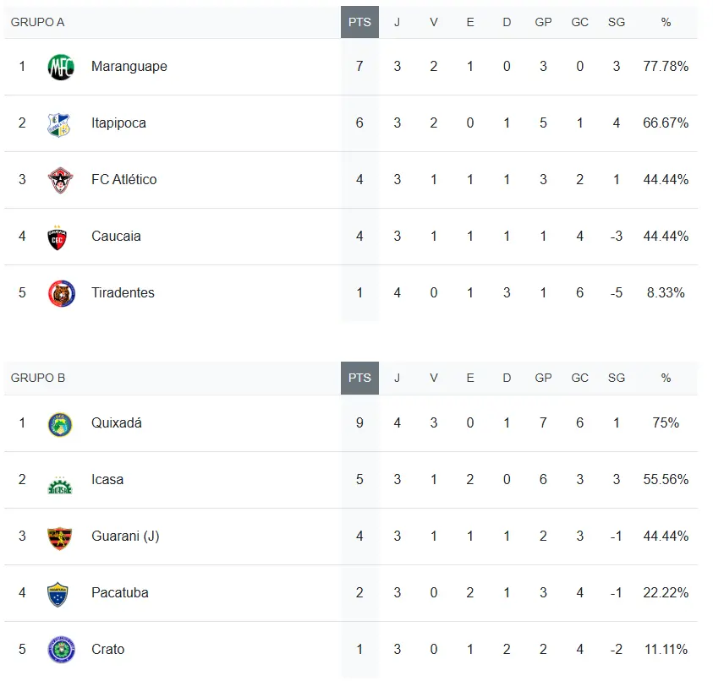Click the GP column header in Grupo B
Image resolution: width=713 pixels, height=681 pixels.
click(543, 378)
